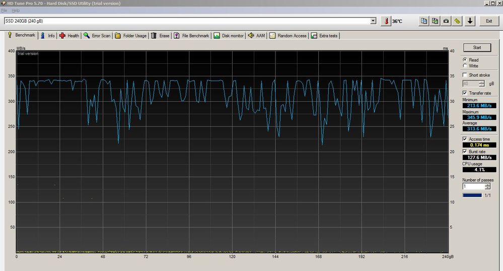Click the Disk monitor chart icon
Screen dimensions: 503x271
217,36
